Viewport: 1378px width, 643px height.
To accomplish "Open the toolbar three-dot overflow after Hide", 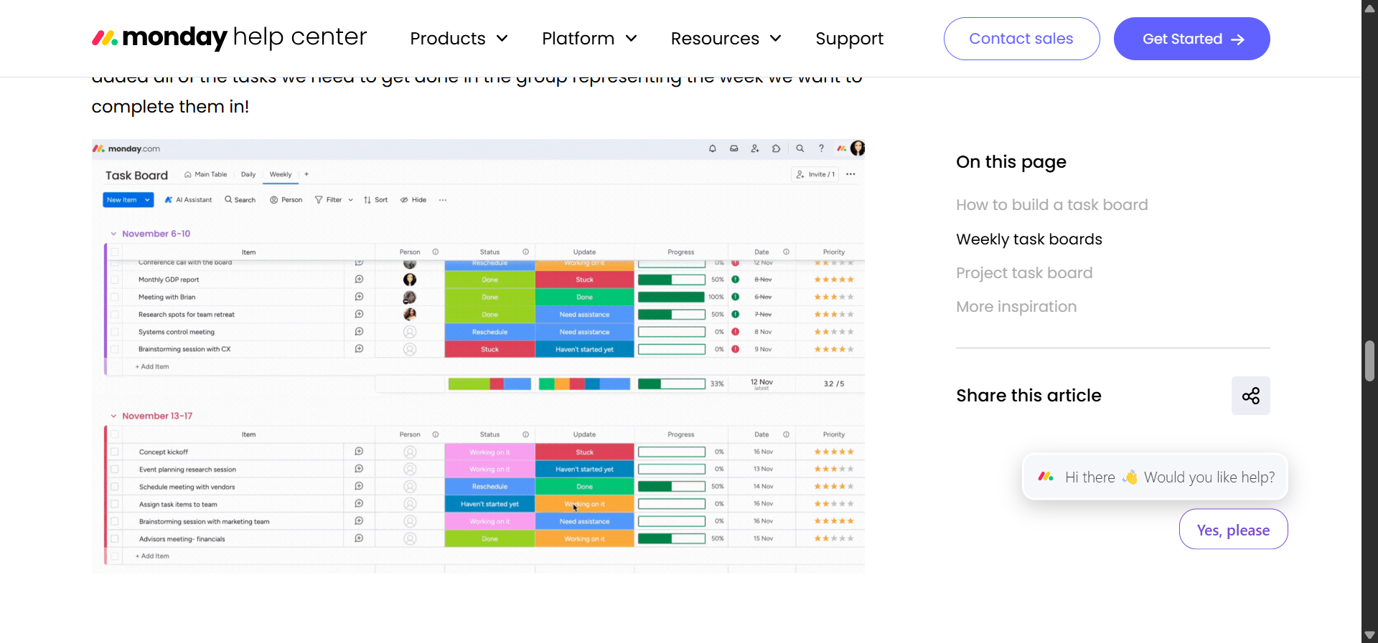I will click(443, 200).
